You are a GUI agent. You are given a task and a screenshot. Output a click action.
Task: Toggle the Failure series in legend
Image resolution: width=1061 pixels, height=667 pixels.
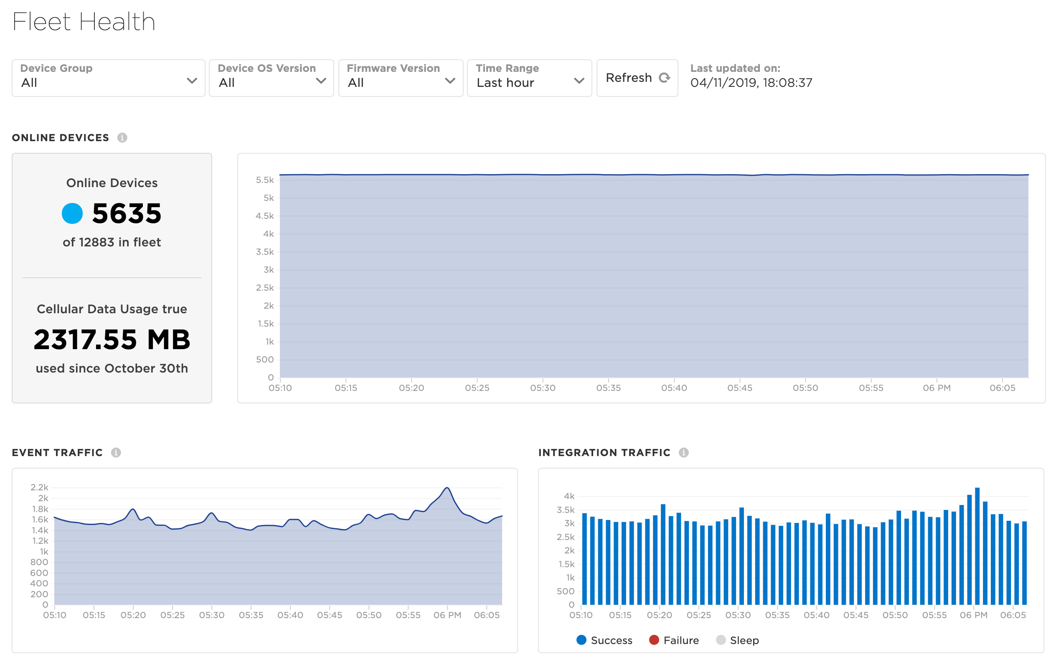pos(681,640)
